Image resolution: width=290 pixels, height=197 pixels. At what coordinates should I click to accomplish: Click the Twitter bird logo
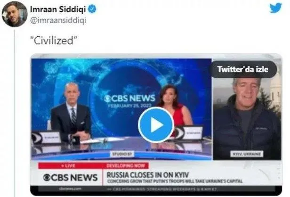pyautogui.click(x=275, y=8)
